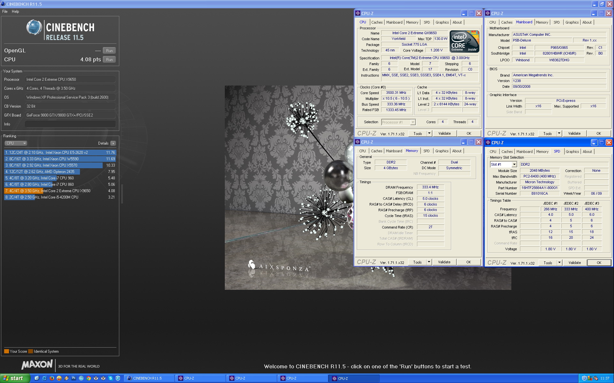Click the Your Score orange legend swatch
This screenshot has width=614, height=383.
[x=6, y=351]
